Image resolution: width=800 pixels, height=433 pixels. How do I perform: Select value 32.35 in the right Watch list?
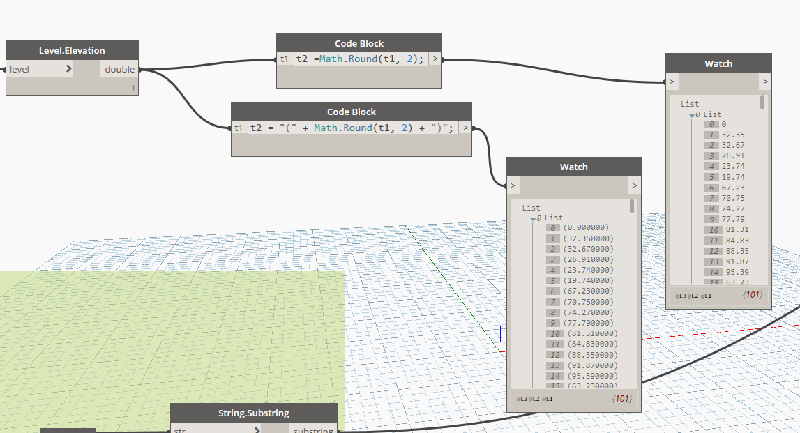[x=732, y=135]
